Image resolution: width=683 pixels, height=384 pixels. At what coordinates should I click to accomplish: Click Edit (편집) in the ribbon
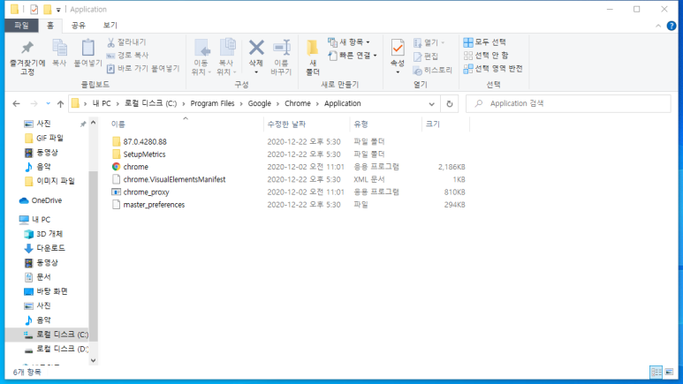[426, 56]
